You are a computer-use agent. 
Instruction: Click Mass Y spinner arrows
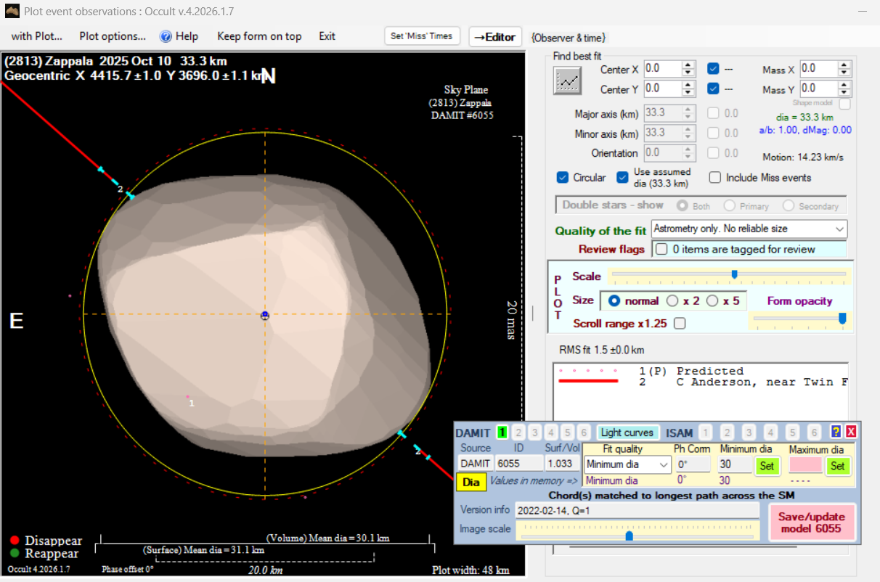(844, 89)
